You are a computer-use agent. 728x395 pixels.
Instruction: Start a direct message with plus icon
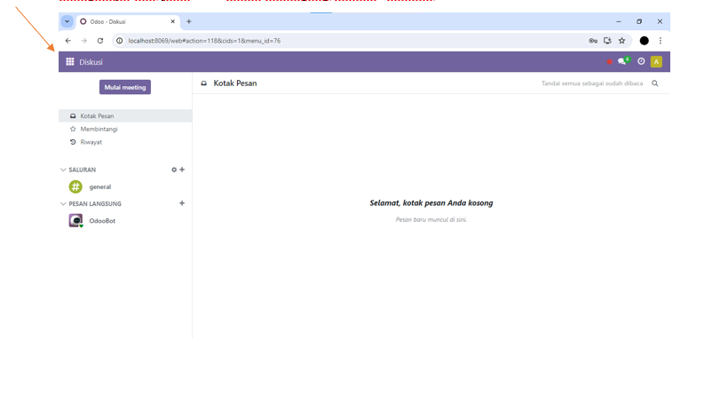[182, 203]
